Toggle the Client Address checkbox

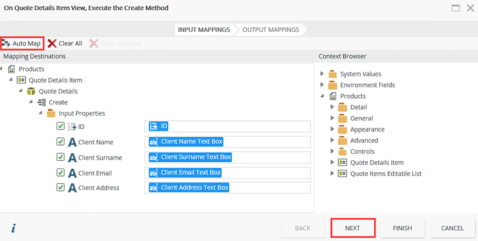click(61, 187)
